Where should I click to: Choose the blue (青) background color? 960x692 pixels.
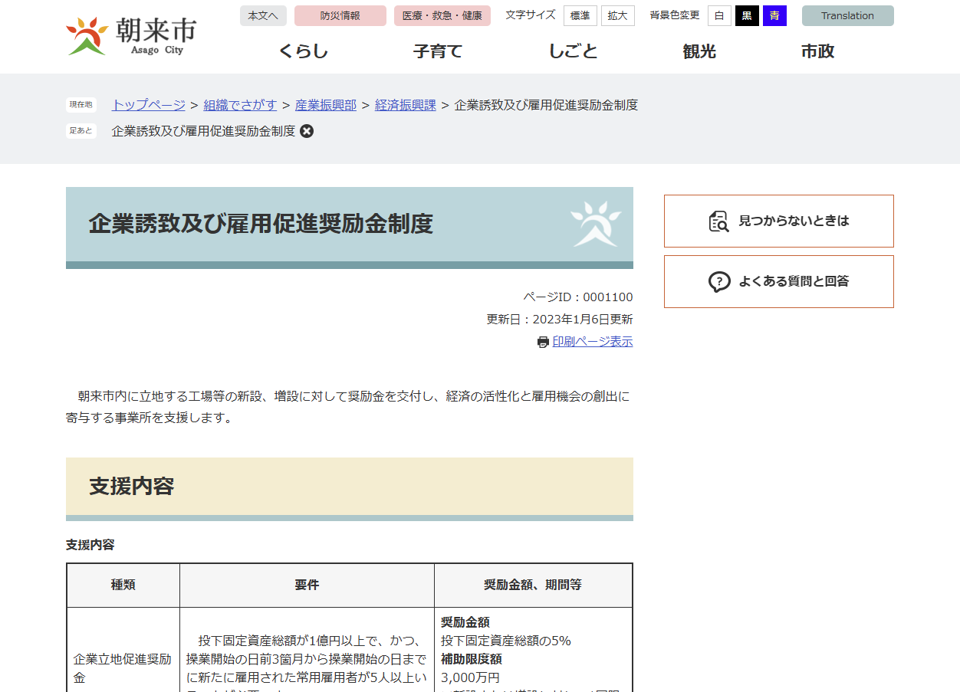(774, 16)
